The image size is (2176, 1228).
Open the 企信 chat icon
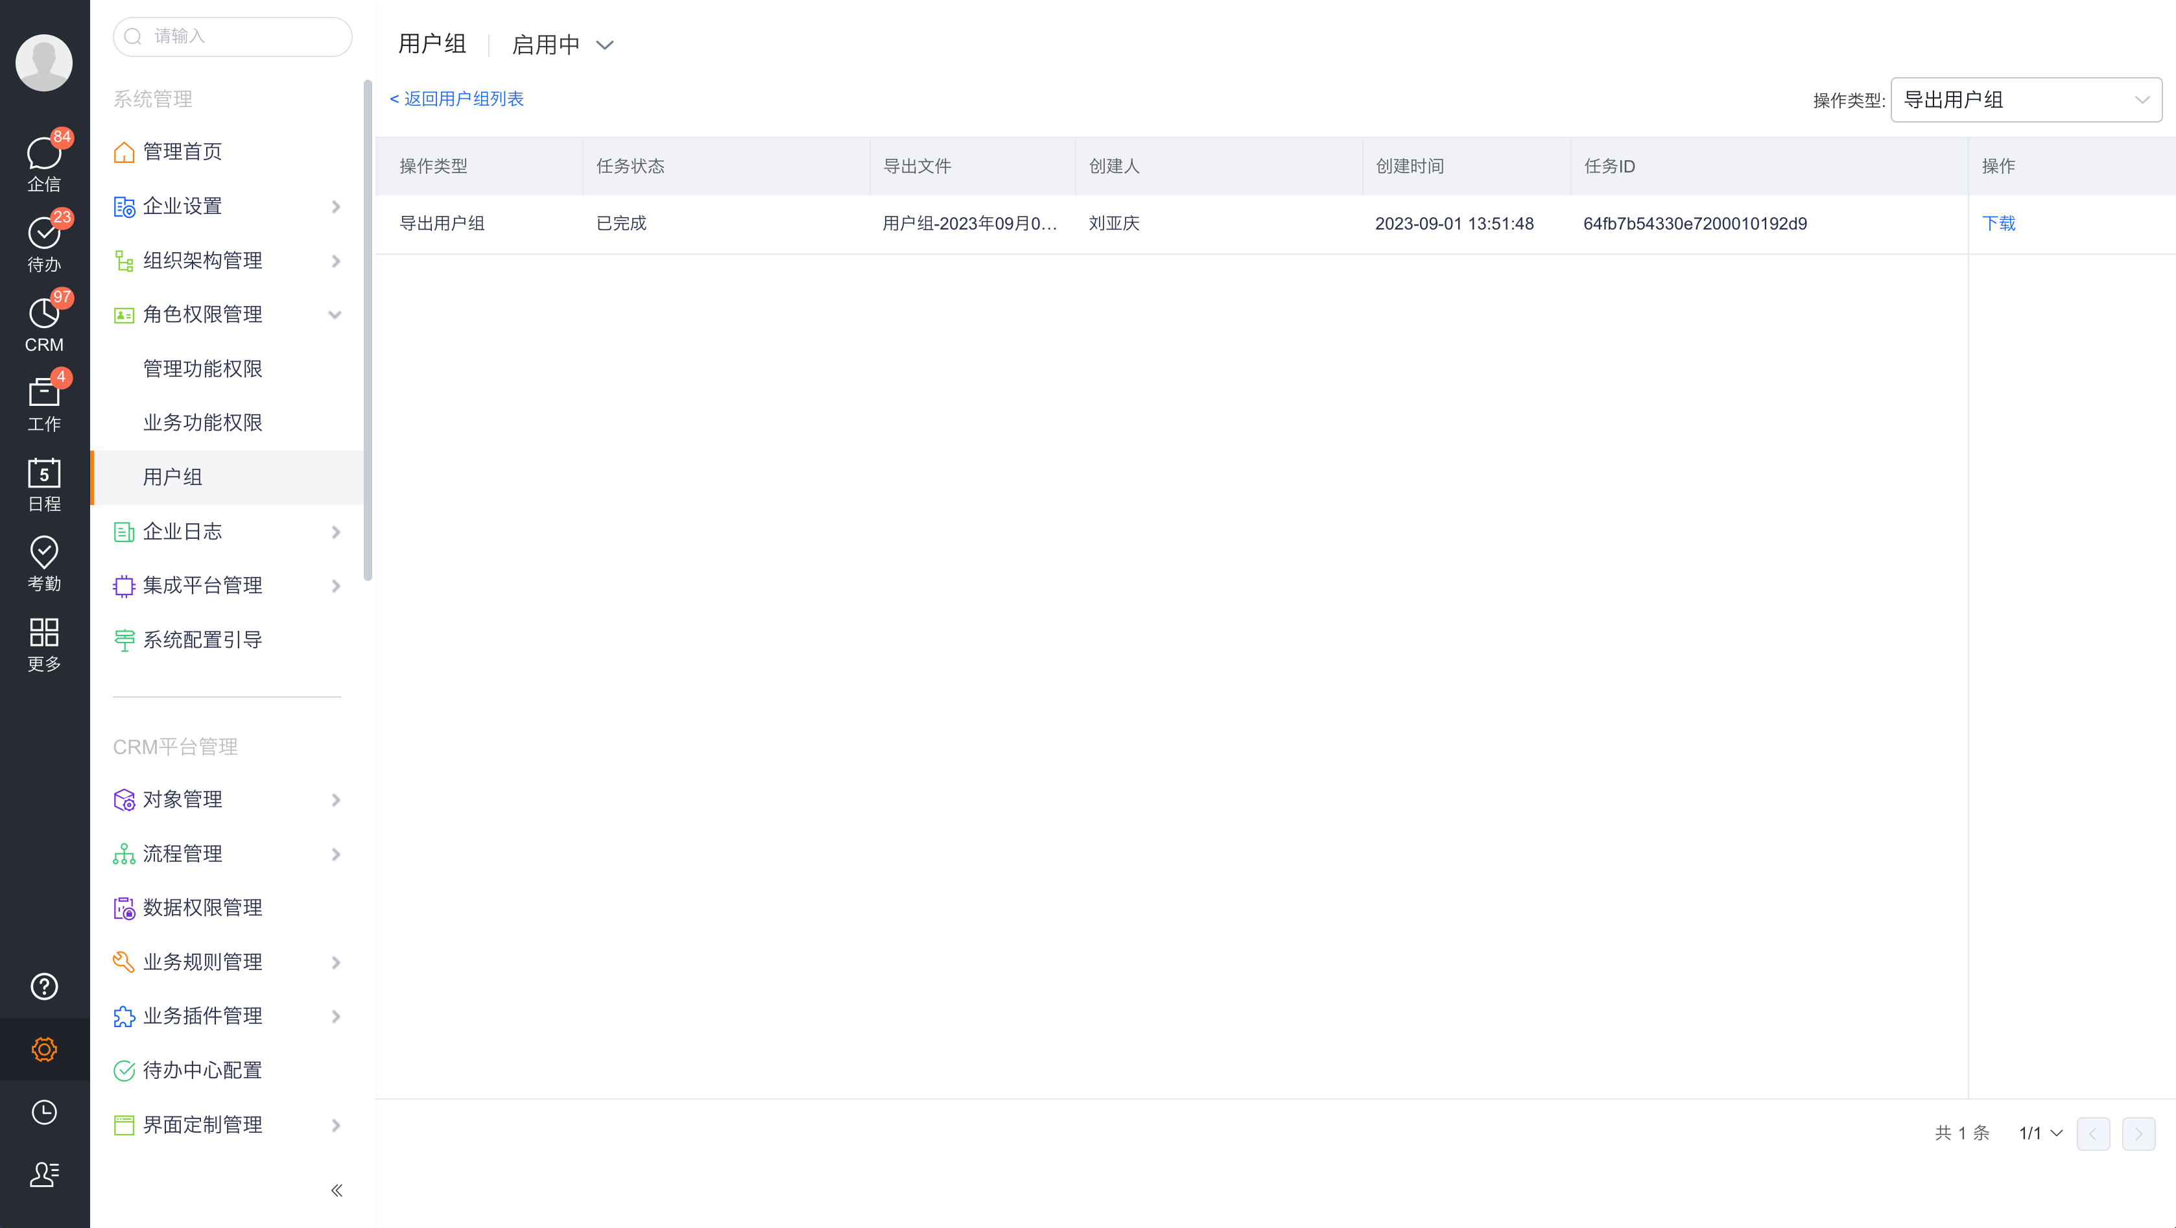(x=44, y=154)
